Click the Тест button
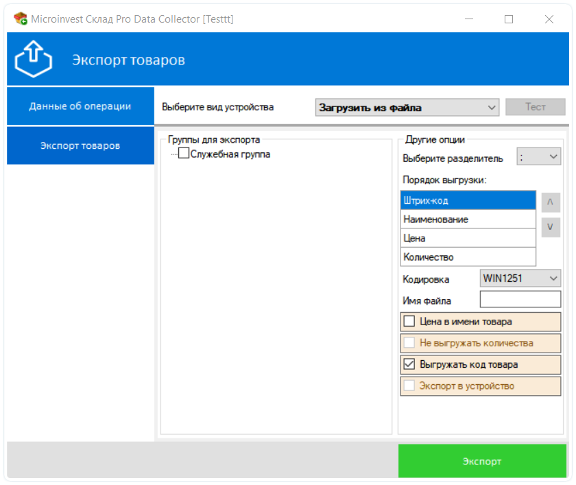The height and width of the screenshot is (485, 576). tap(536, 107)
